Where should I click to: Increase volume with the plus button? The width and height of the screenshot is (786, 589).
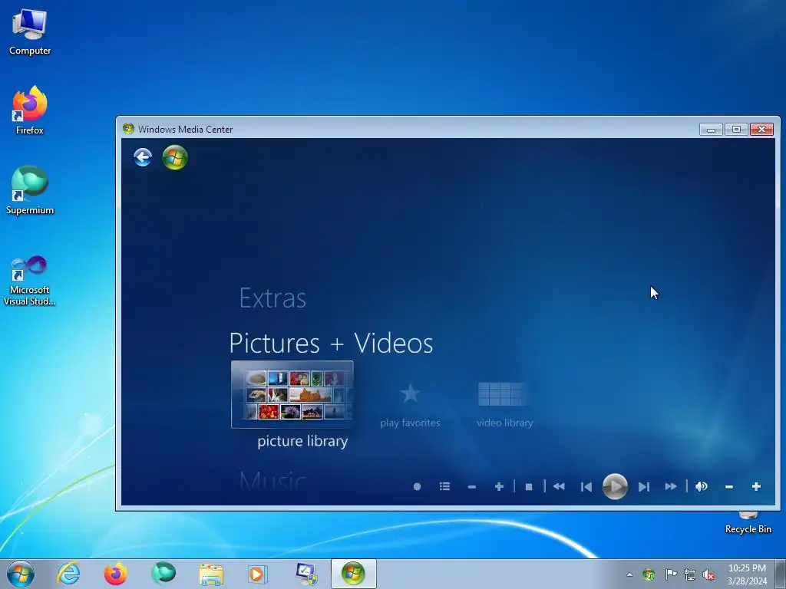[x=756, y=486]
